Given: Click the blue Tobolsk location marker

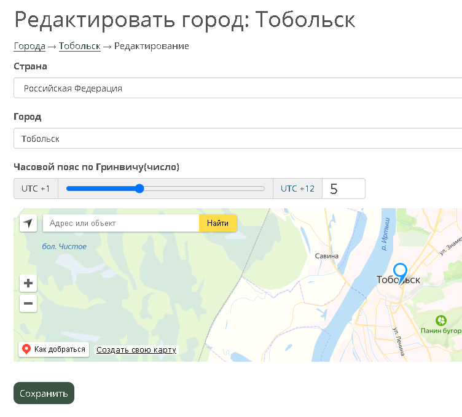Looking at the screenshot, I should 400,271.
